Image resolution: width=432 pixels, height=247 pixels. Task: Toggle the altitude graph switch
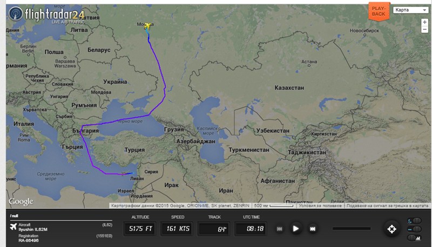coord(414,238)
